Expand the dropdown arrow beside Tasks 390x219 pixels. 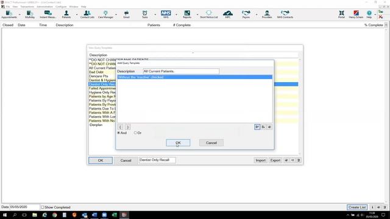(155, 15)
